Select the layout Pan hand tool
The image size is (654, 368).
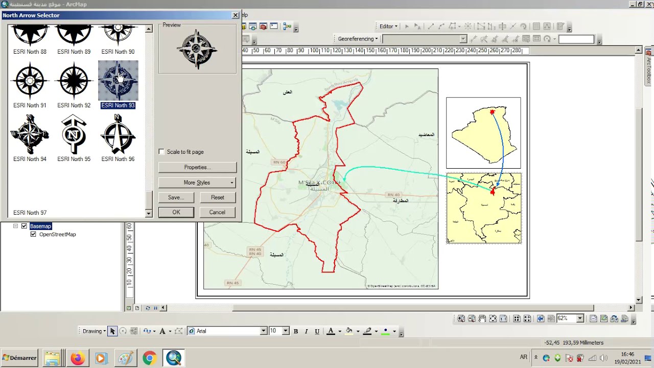click(x=482, y=318)
